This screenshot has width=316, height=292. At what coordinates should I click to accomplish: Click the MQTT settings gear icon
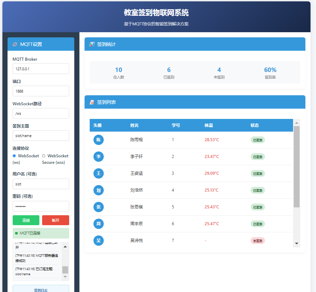(15, 44)
